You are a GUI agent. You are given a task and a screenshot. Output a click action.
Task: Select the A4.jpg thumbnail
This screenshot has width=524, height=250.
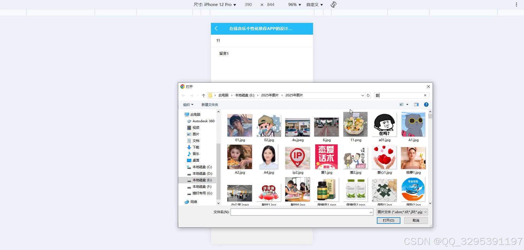269,157
